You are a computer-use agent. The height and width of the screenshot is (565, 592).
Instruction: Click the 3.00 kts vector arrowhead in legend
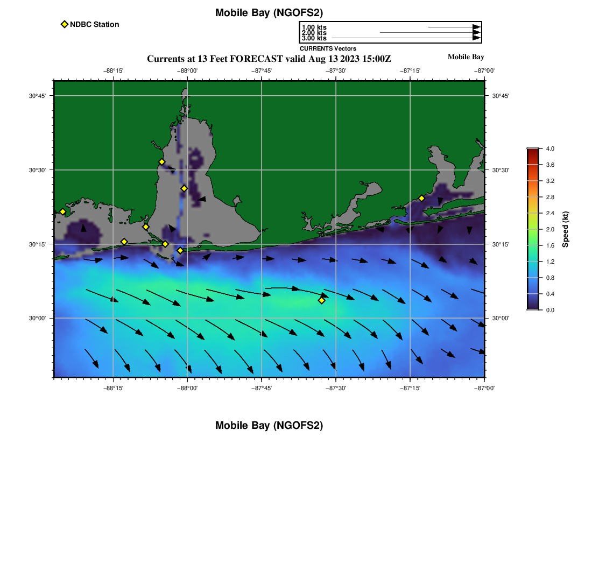(x=477, y=38)
